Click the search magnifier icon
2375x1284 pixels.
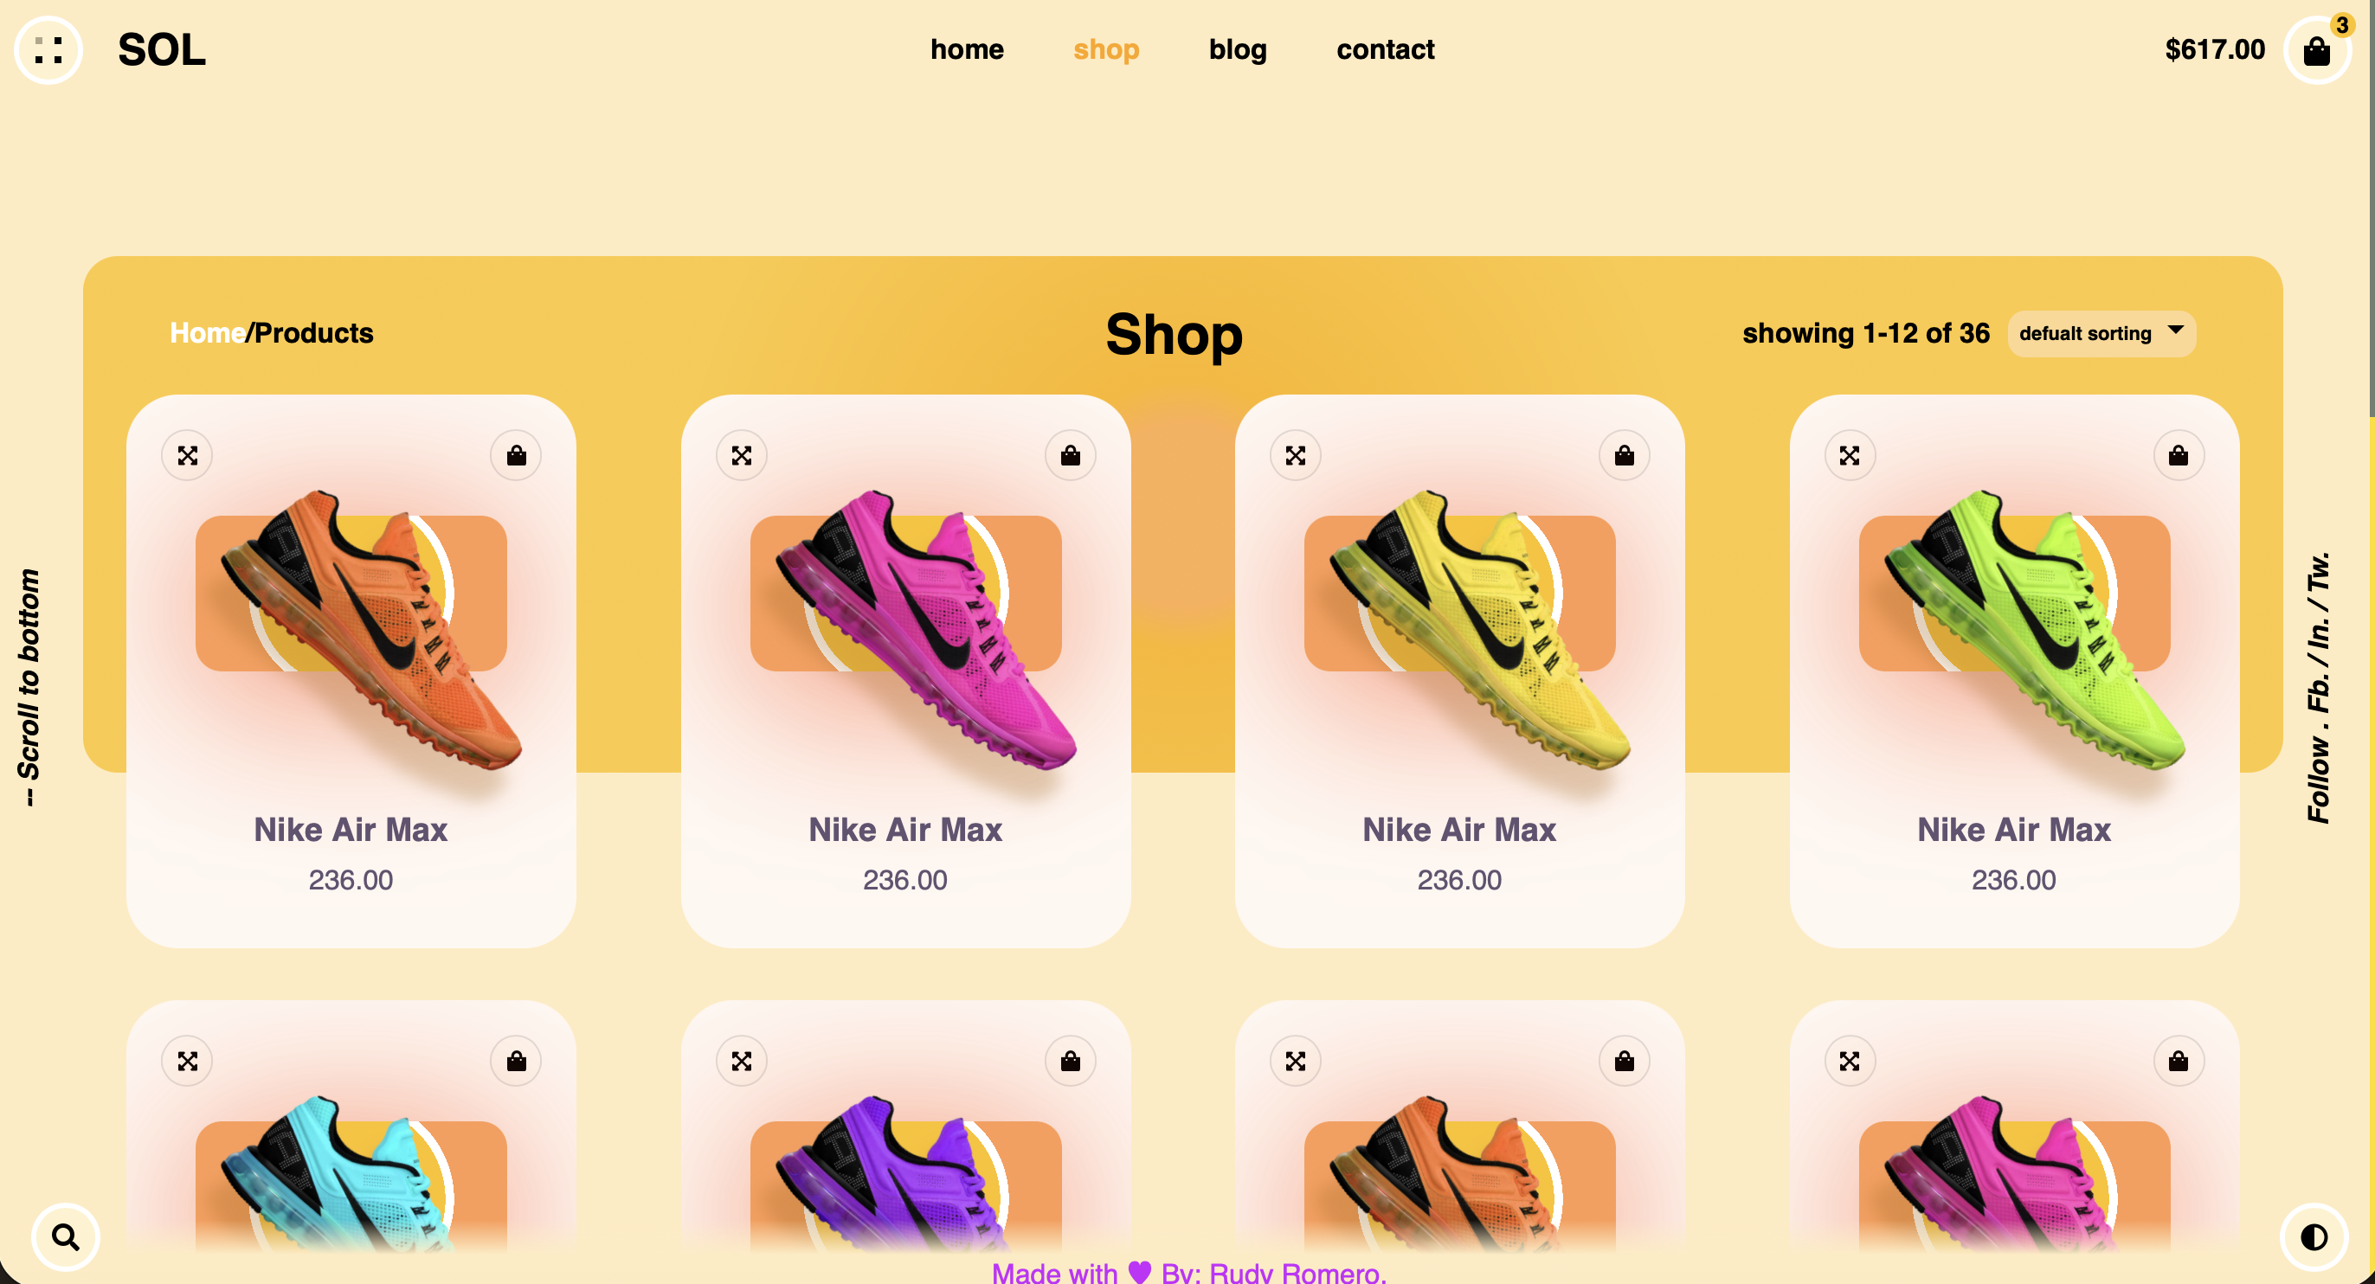[x=66, y=1236]
